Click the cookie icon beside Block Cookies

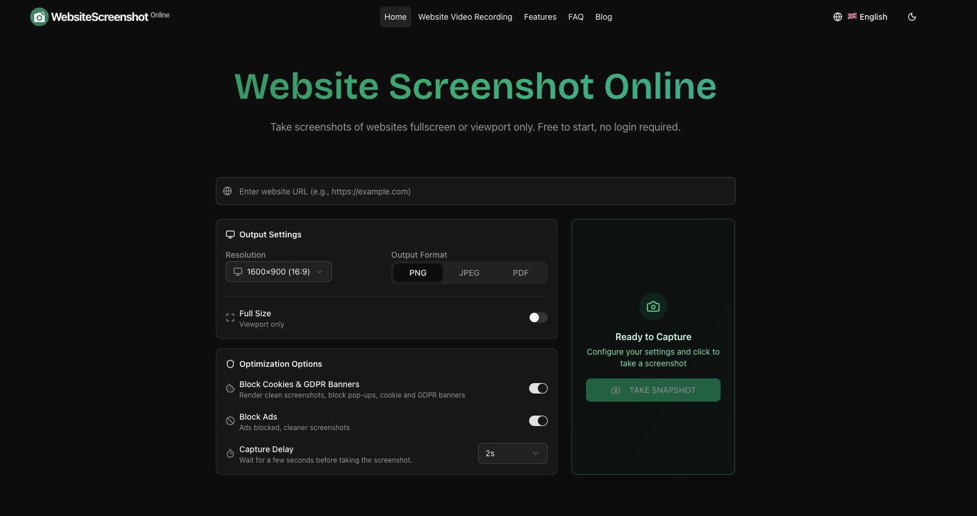click(230, 388)
